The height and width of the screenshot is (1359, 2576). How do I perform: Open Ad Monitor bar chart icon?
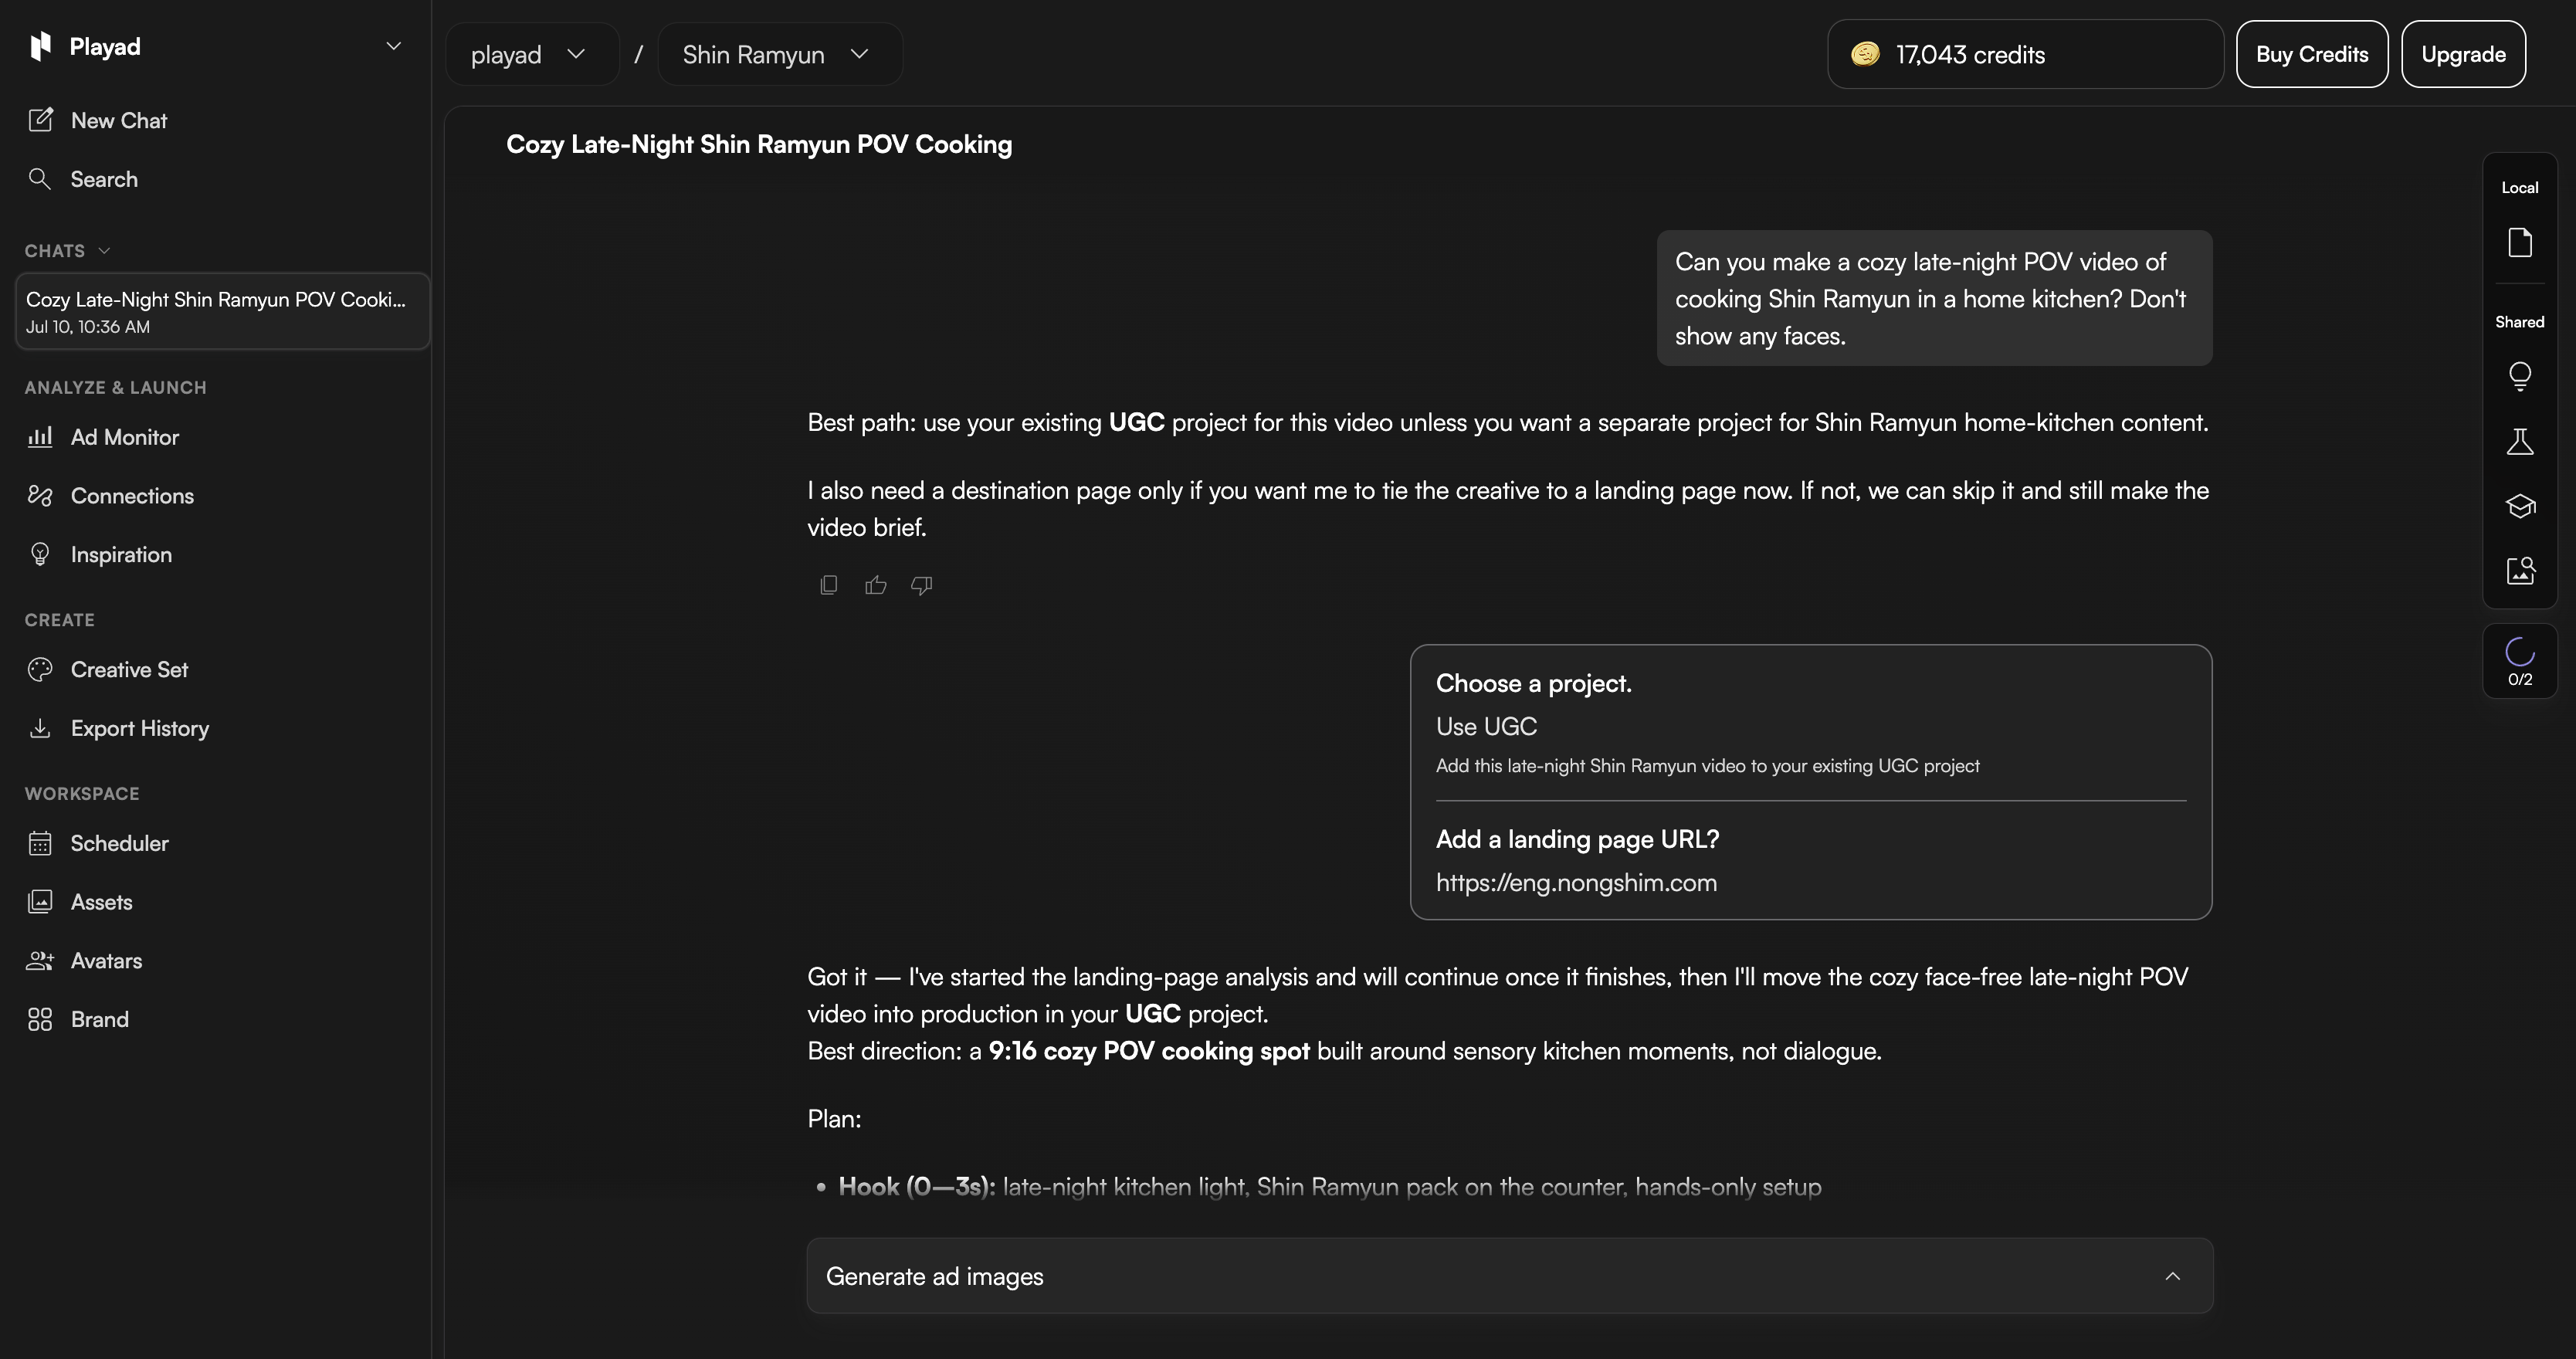click(40, 437)
